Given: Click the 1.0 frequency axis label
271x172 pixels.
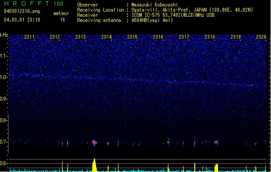Looking at the screenshot, I should pos(3,77).
